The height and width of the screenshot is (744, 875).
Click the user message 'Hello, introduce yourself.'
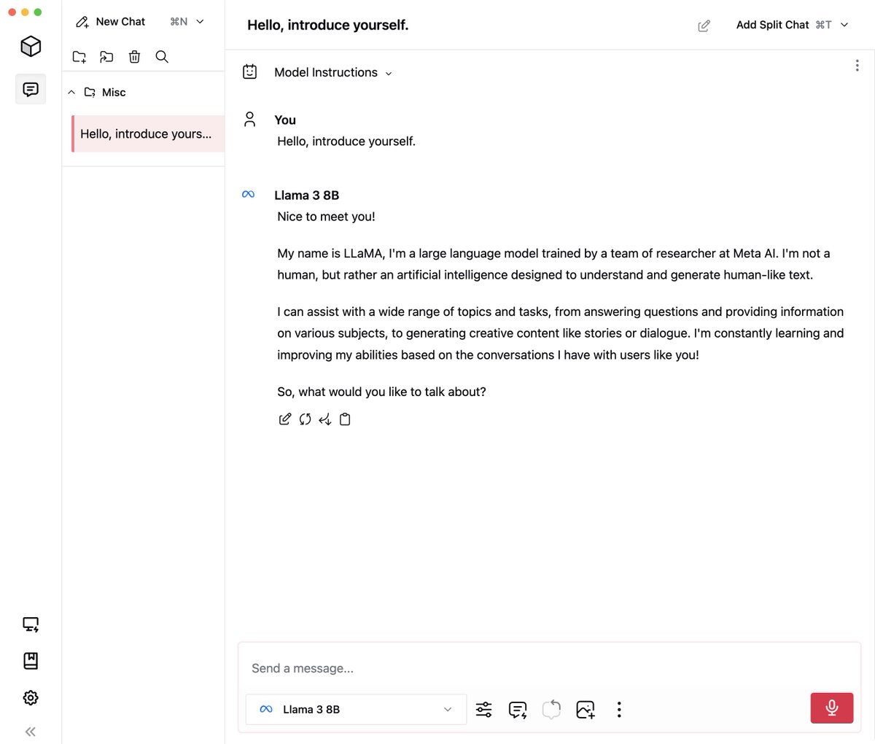(346, 142)
